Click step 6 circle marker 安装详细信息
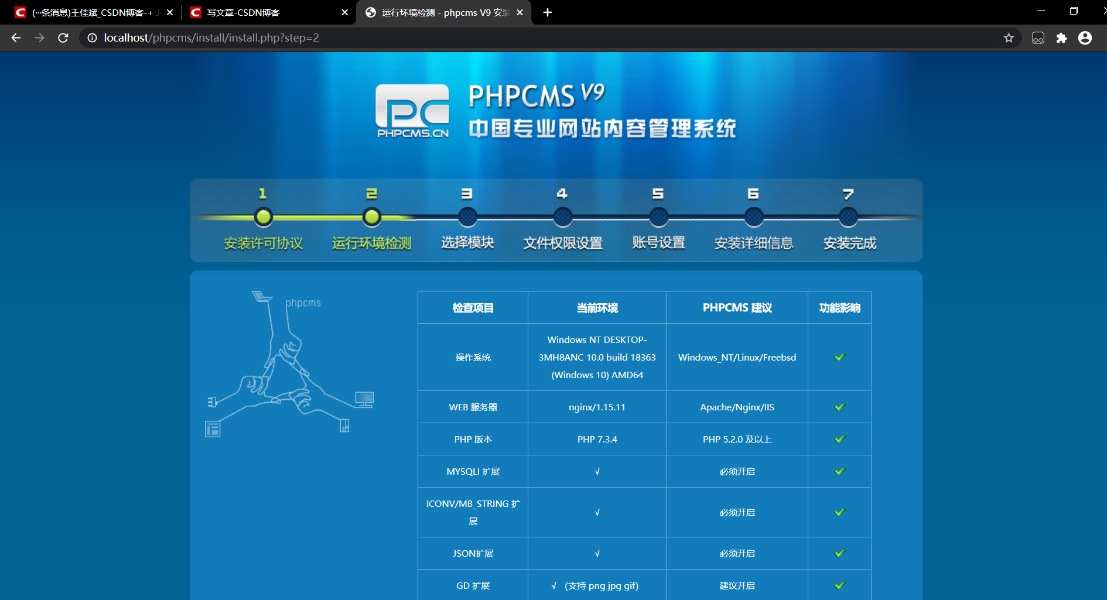1107x600 pixels. pos(754,217)
